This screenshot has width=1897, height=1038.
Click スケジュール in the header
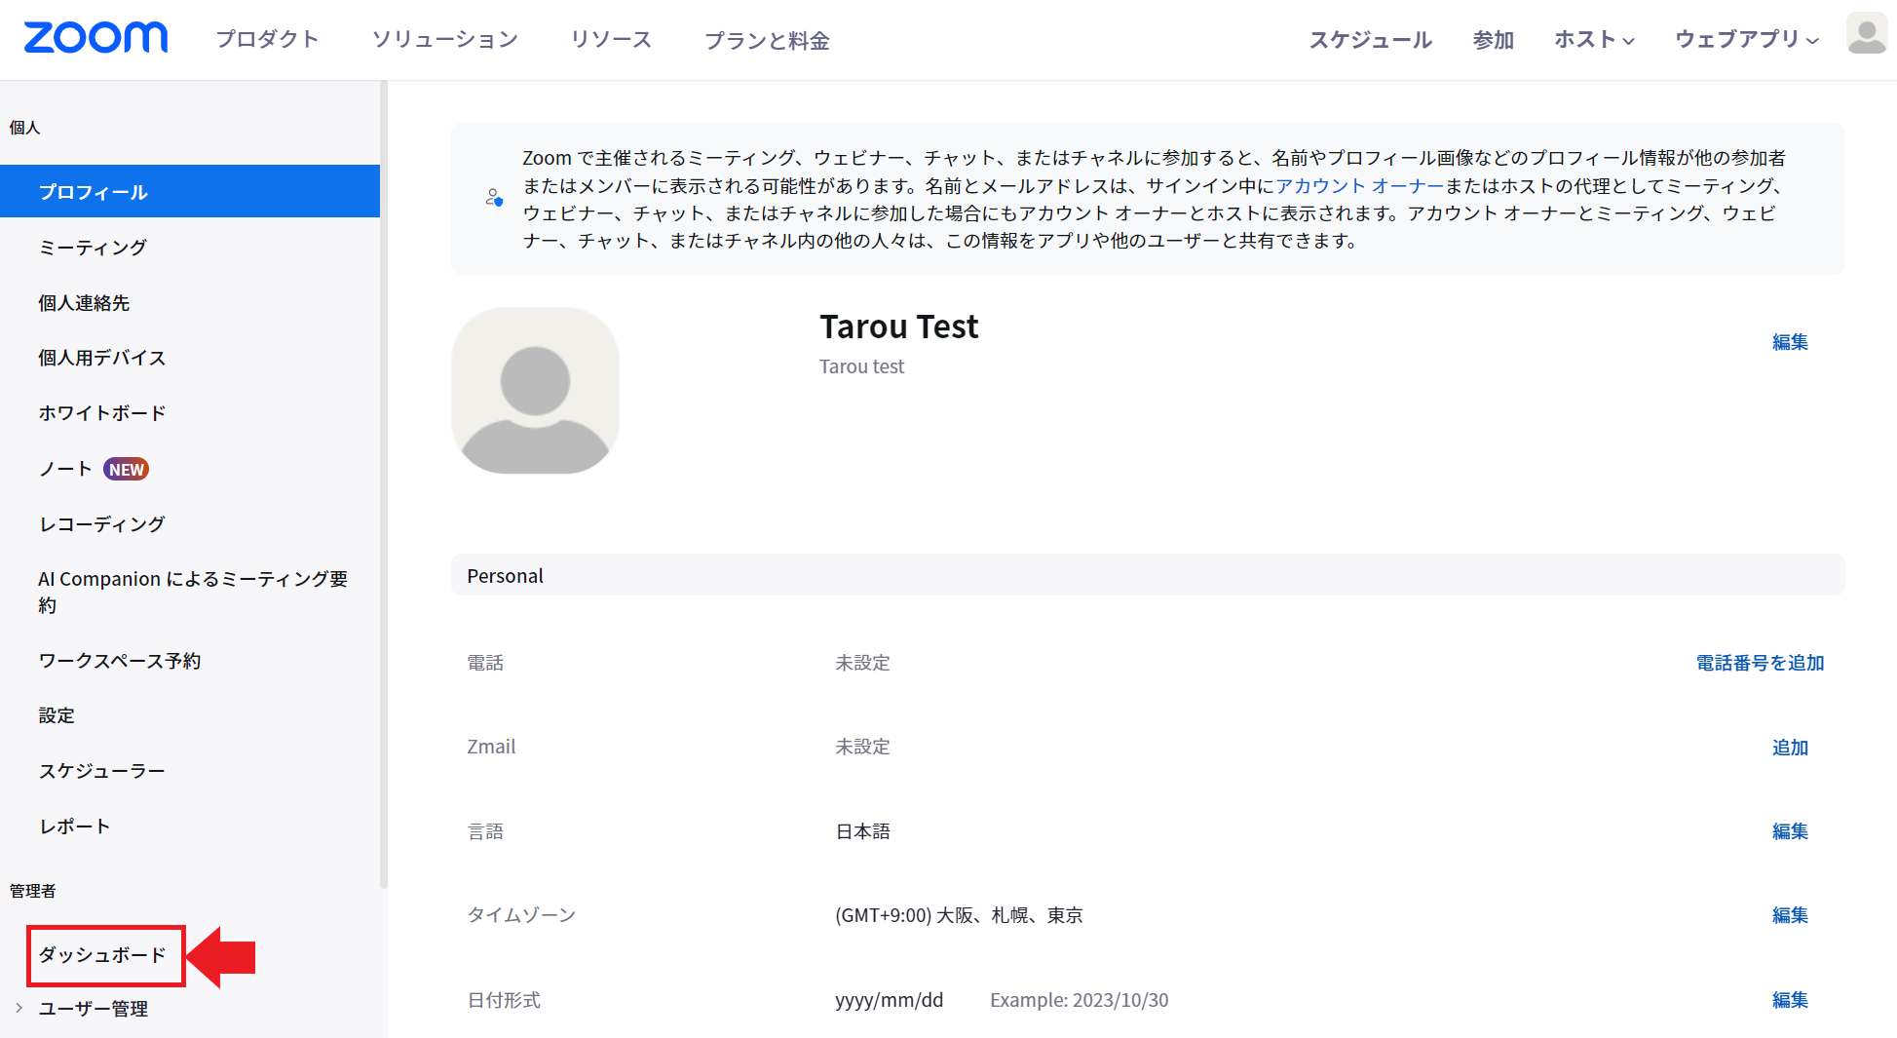1370,39
